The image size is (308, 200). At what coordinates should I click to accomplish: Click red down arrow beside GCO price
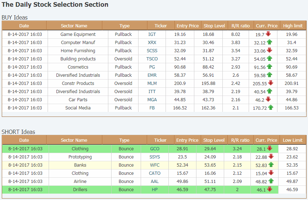(270, 148)
